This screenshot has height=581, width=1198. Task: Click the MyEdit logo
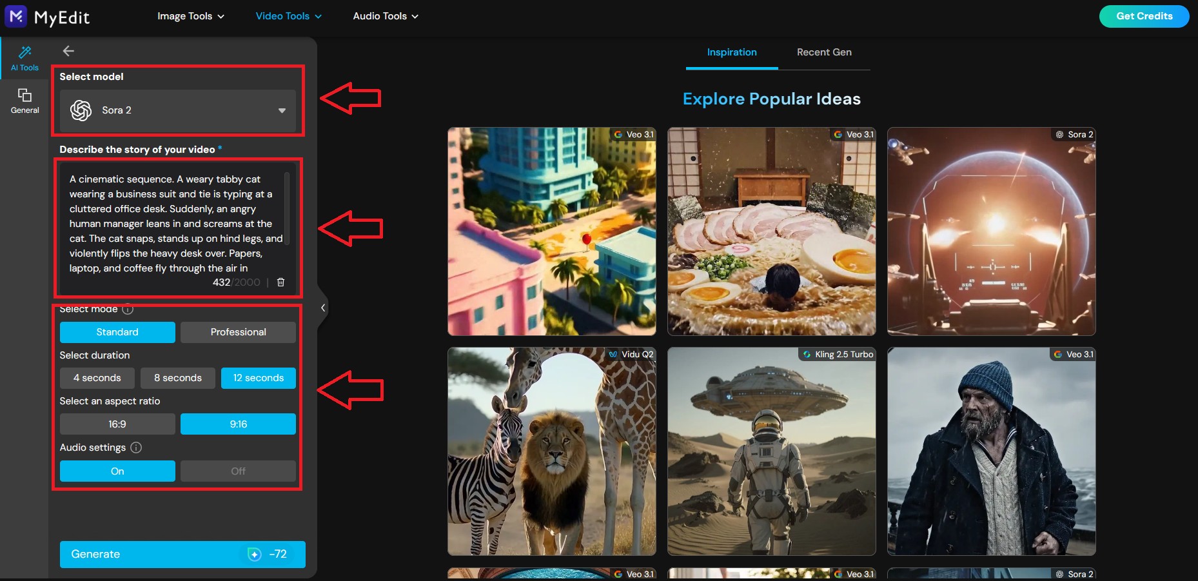[x=47, y=17]
